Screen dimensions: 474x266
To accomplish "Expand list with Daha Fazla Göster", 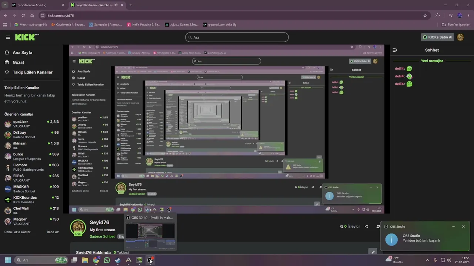I will (x=17, y=232).
